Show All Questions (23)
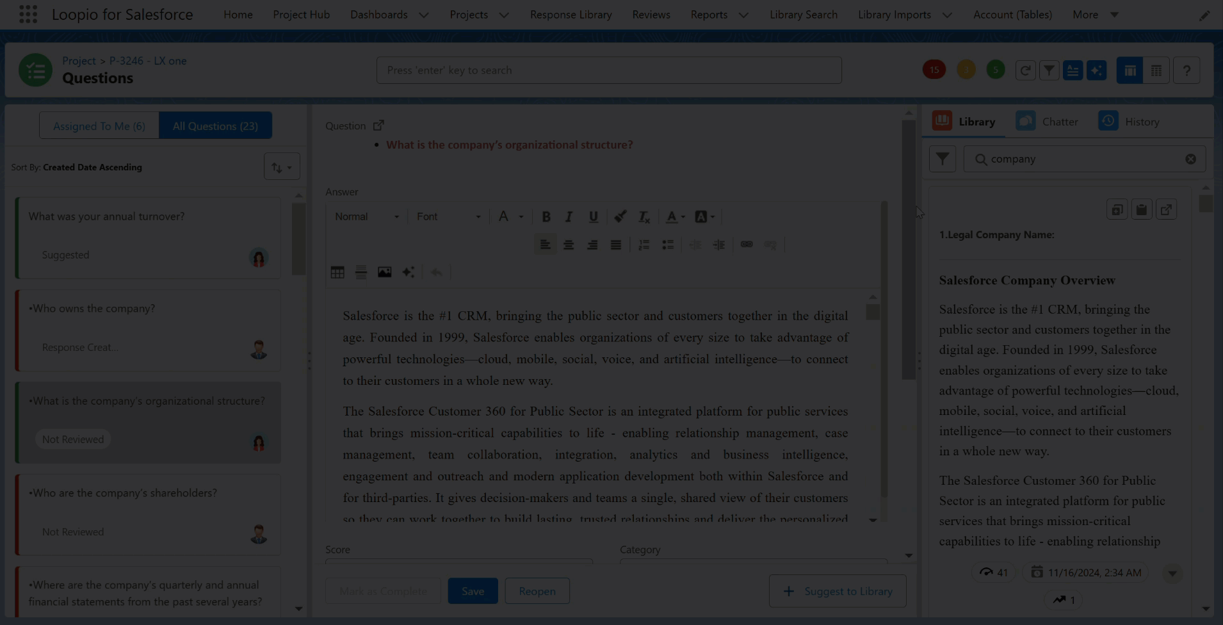 coord(215,126)
